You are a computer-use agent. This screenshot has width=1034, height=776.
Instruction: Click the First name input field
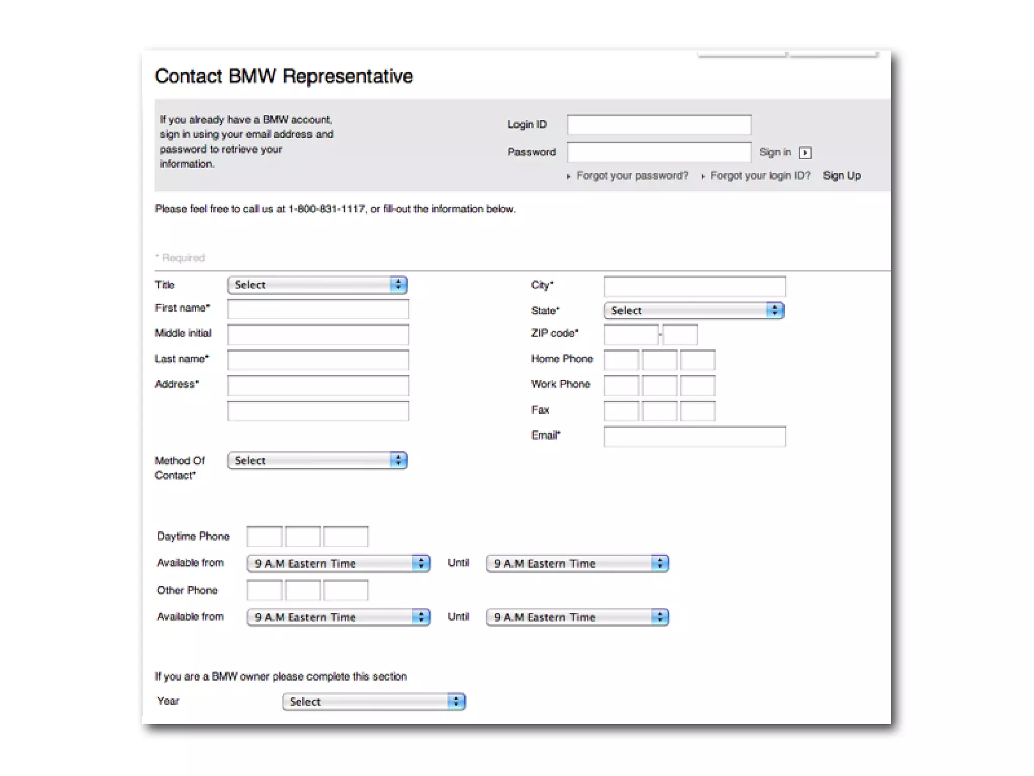(318, 309)
